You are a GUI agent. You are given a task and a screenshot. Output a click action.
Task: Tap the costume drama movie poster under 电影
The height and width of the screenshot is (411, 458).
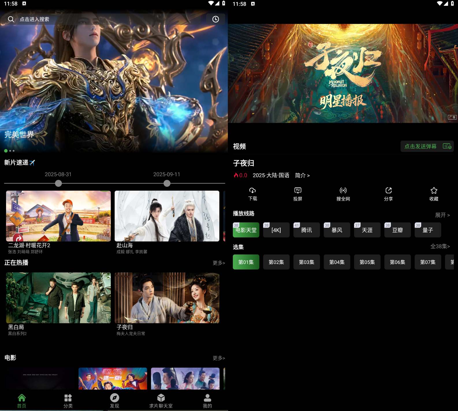coord(185,379)
